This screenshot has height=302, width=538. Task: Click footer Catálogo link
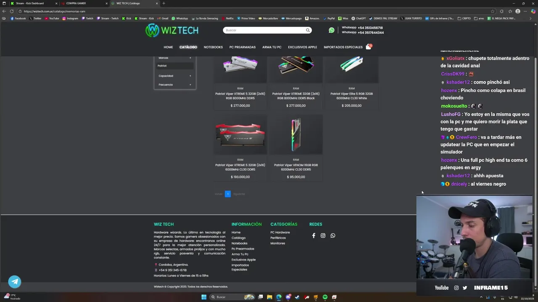[x=238, y=238]
